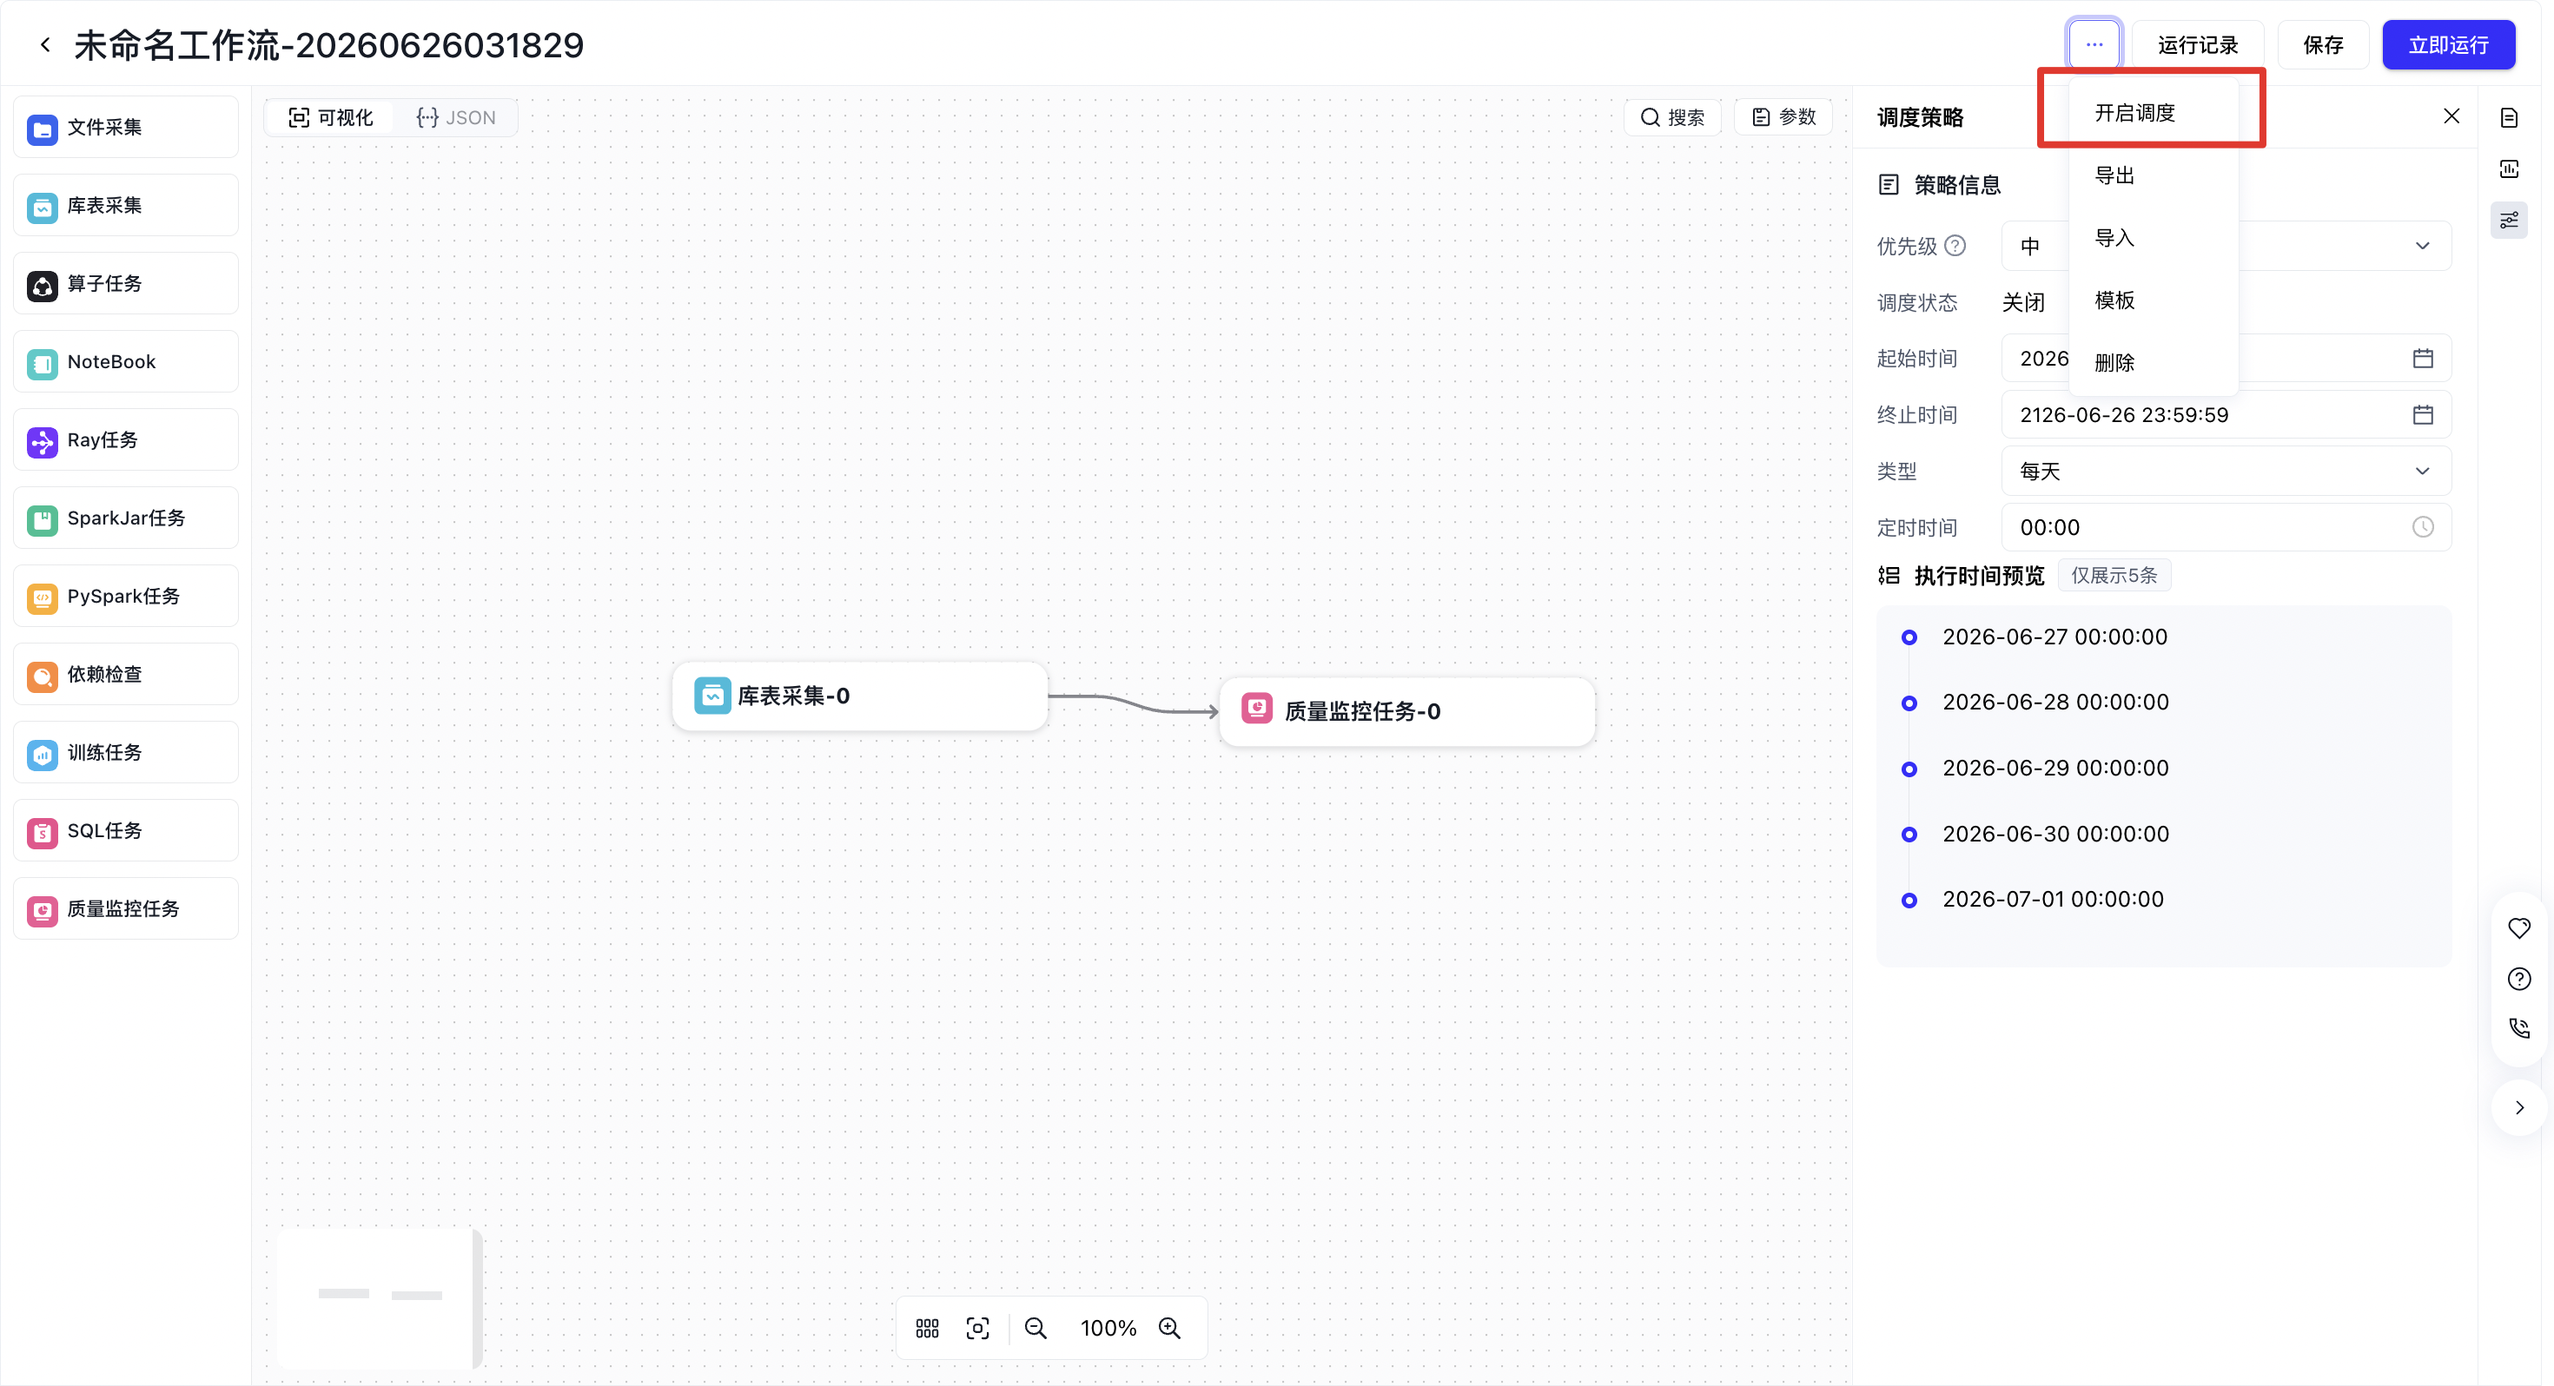The height and width of the screenshot is (1386, 2554).
Task: Go back with the left arrow icon
Action: pyautogui.click(x=44, y=44)
